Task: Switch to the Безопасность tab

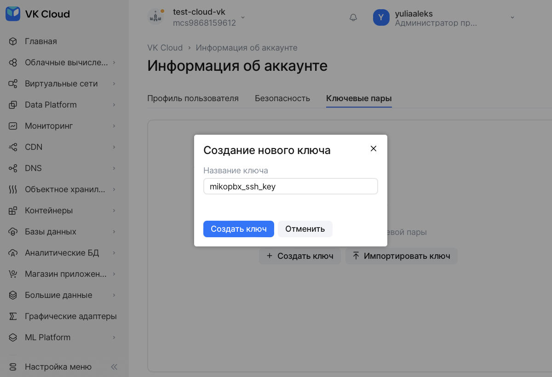Action: pyautogui.click(x=282, y=98)
